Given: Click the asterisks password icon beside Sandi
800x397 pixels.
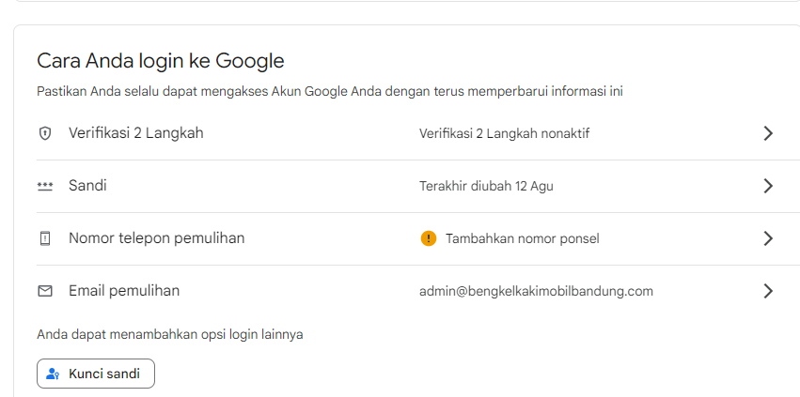Looking at the screenshot, I should (45, 186).
